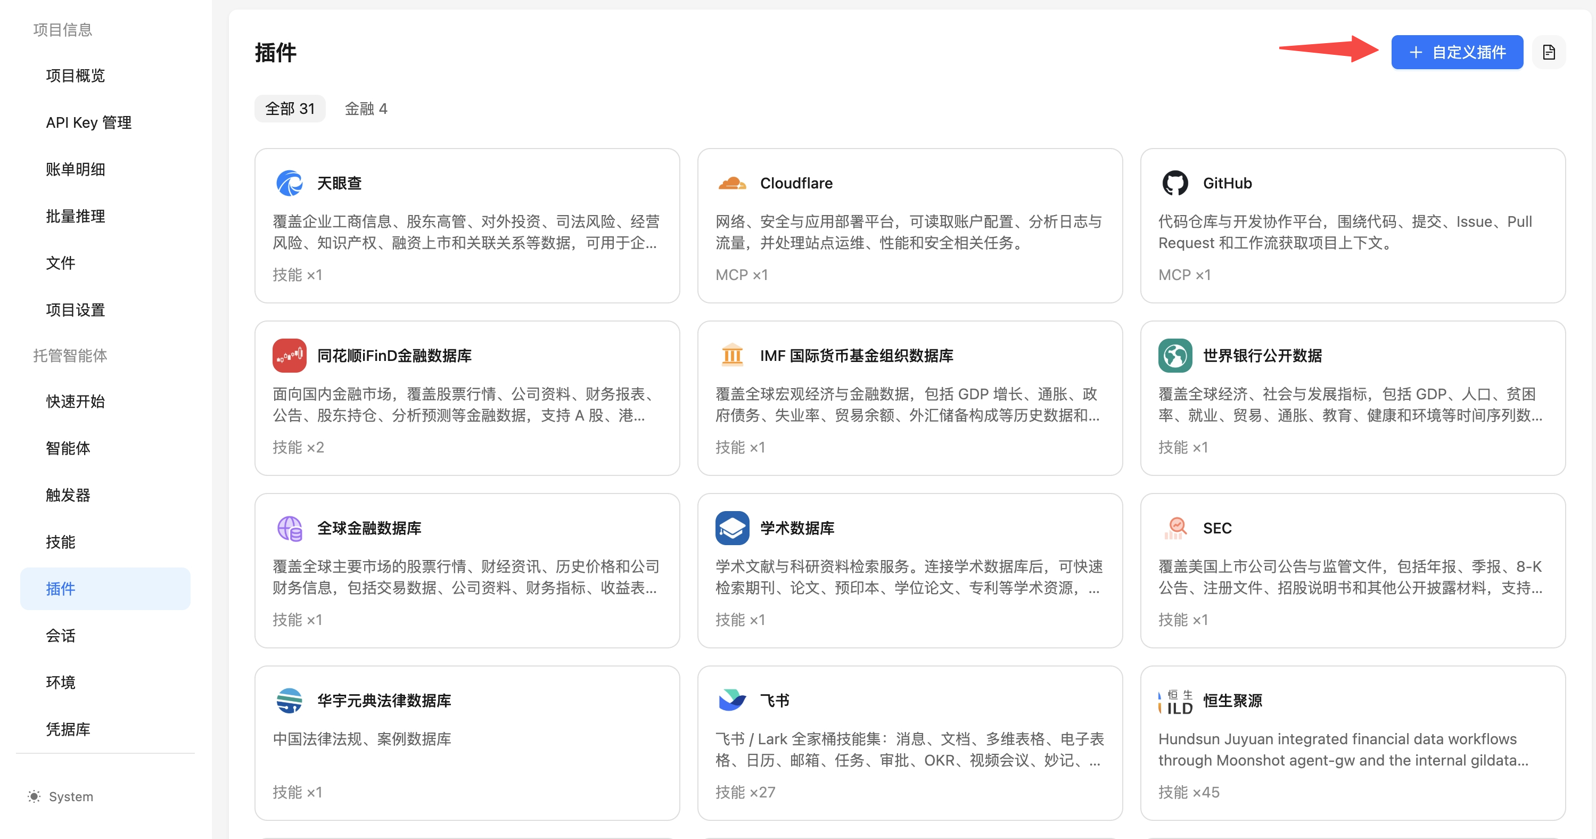The height and width of the screenshot is (839, 1596).
Task: Click 技能 ×27 on 飞书 card
Action: (x=745, y=793)
